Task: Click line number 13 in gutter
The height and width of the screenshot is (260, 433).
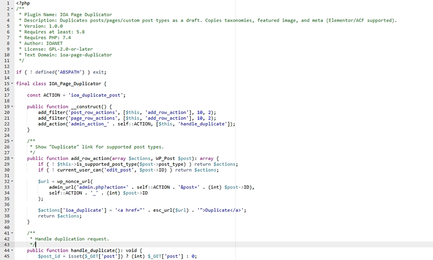Action: pyautogui.click(x=7, y=72)
